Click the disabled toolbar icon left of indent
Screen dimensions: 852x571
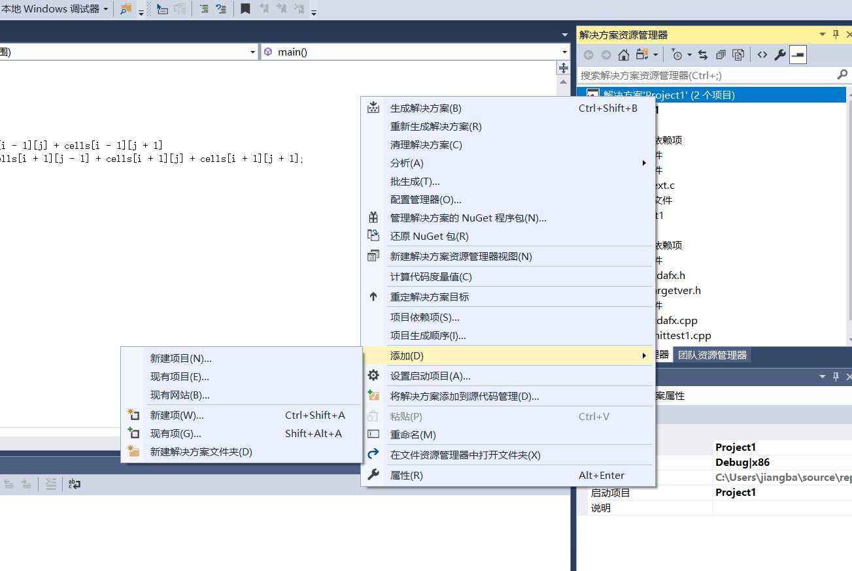[x=180, y=8]
